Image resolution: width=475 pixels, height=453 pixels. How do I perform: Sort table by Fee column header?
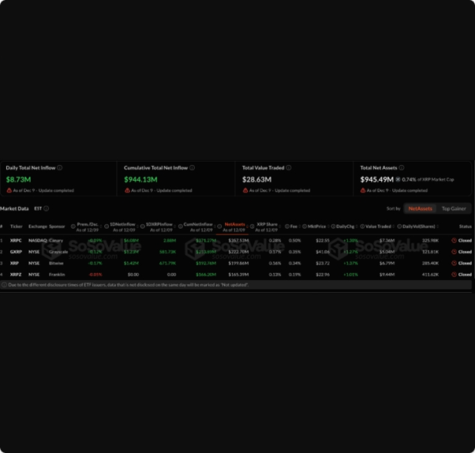pos(294,226)
